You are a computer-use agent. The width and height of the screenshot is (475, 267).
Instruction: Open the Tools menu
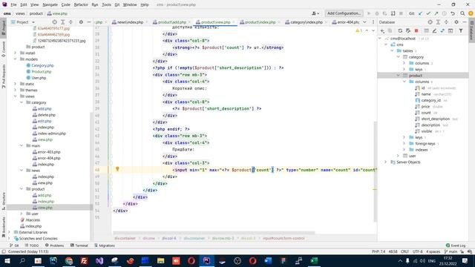point(106,4)
